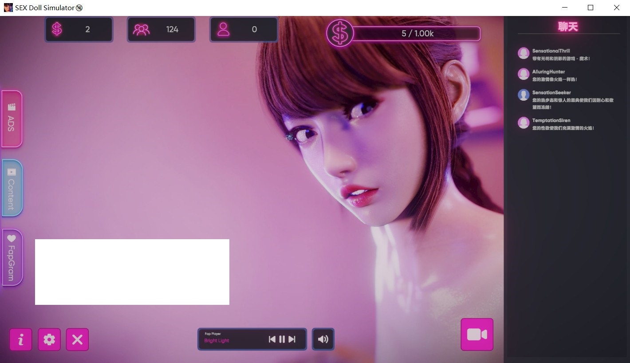This screenshot has width=630, height=363.
Task: Click the money counter showing 2
Action: [79, 29]
